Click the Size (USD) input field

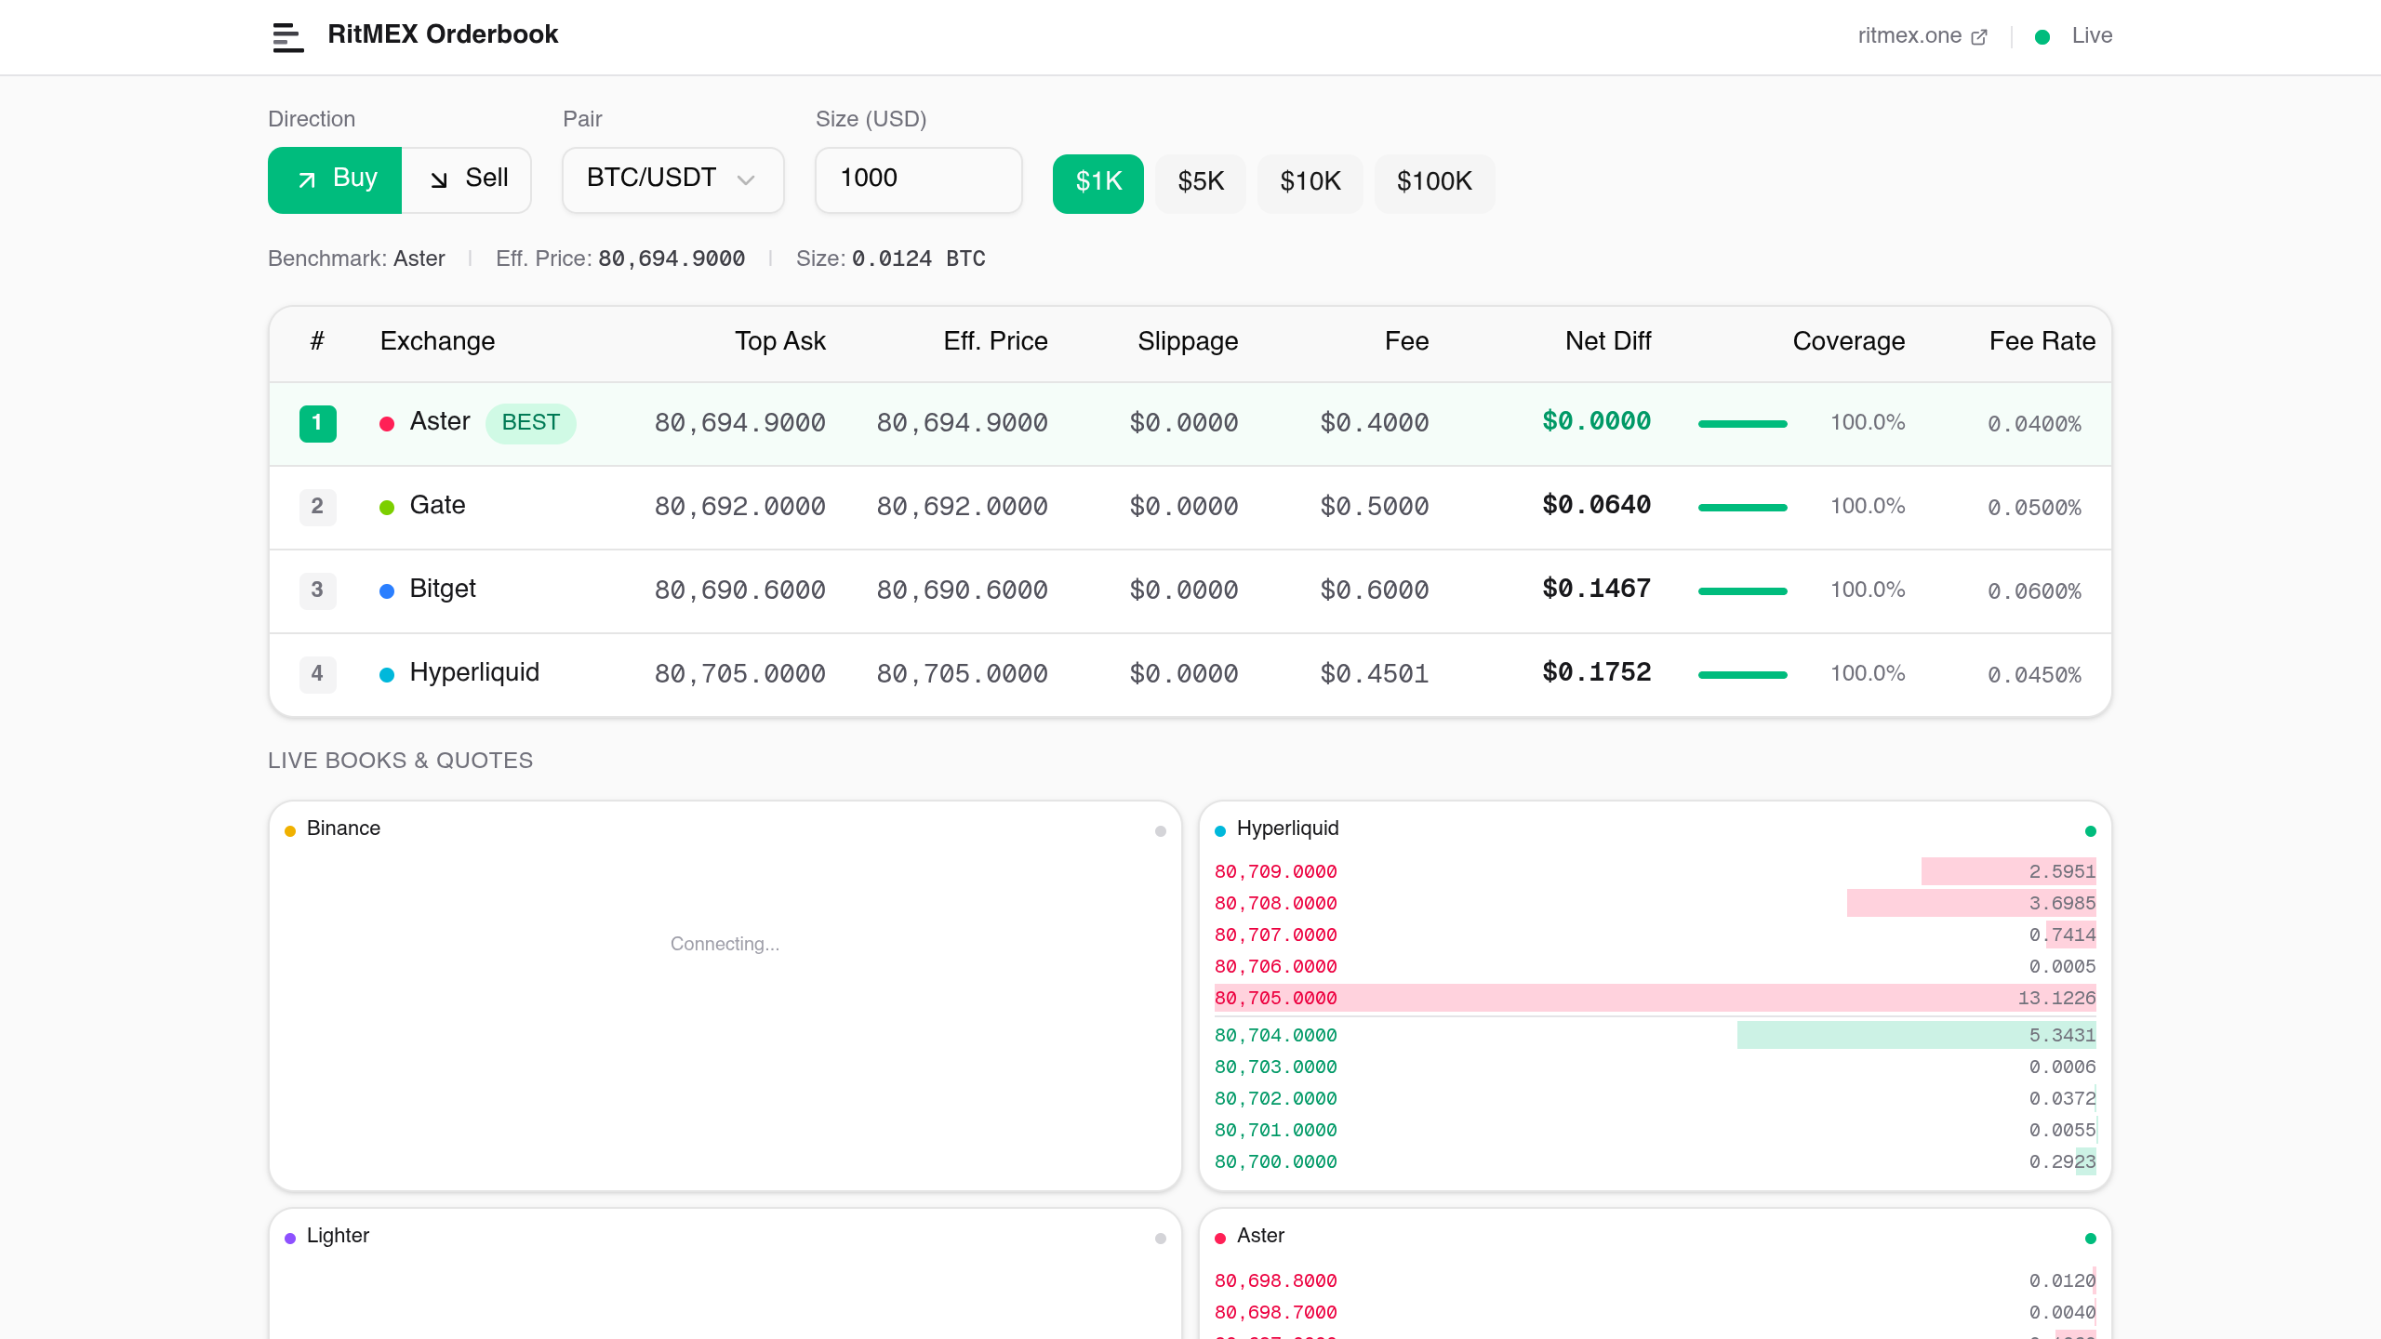tap(919, 179)
